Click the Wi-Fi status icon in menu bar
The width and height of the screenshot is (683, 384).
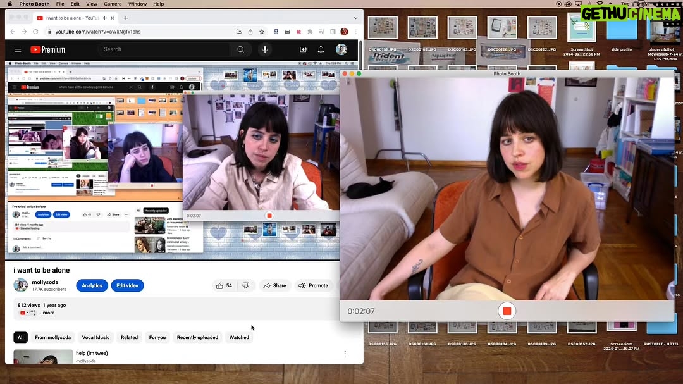(600, 4)
